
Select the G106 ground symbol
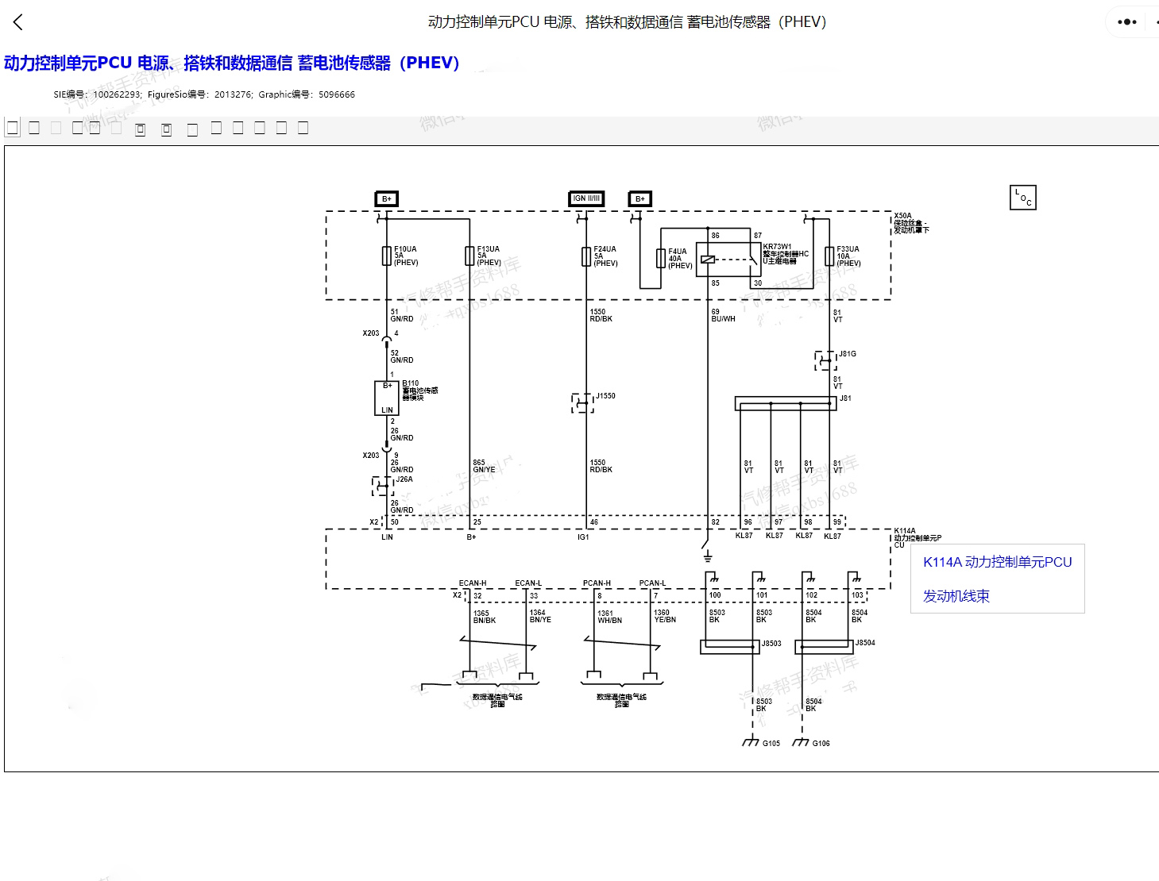[802, 743]
